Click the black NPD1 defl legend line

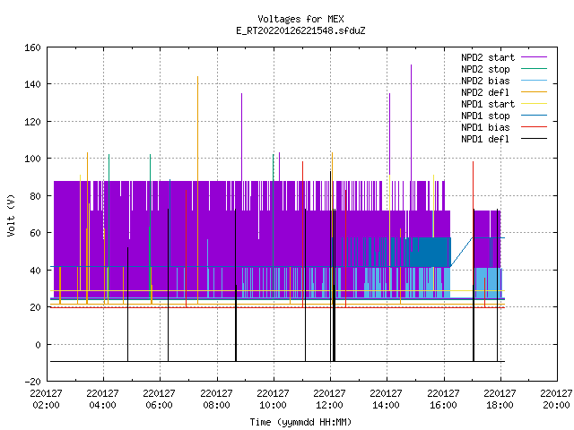535,139
